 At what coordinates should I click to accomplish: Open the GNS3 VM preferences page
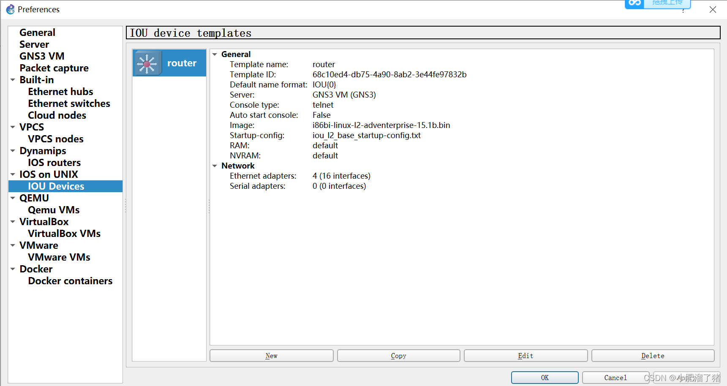click(x=42, y=56)
